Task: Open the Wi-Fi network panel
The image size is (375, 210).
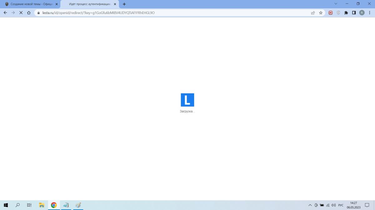Action: click(328, 205)
